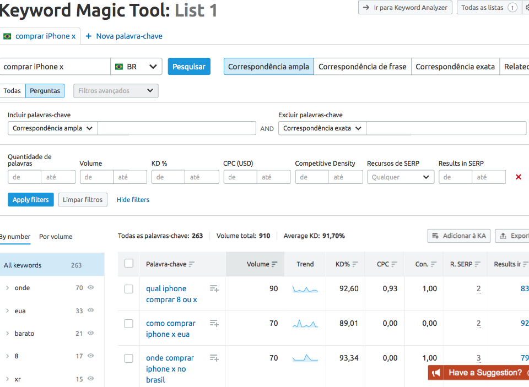View trend chart for 'como comprar iphone x eua'
This screenshot has width=529, height=387.
point(305,324)
